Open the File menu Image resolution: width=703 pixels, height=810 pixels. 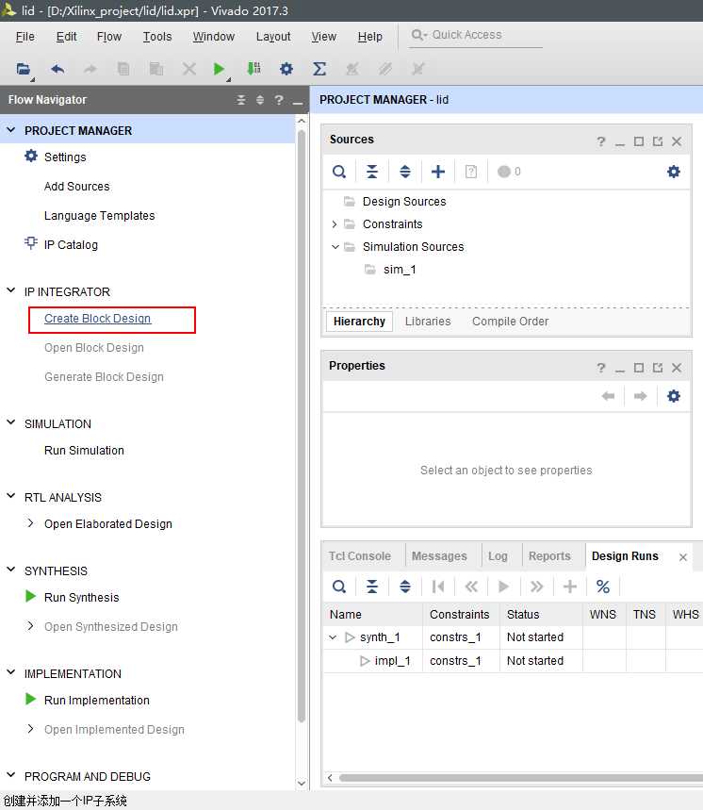[25, 37]
